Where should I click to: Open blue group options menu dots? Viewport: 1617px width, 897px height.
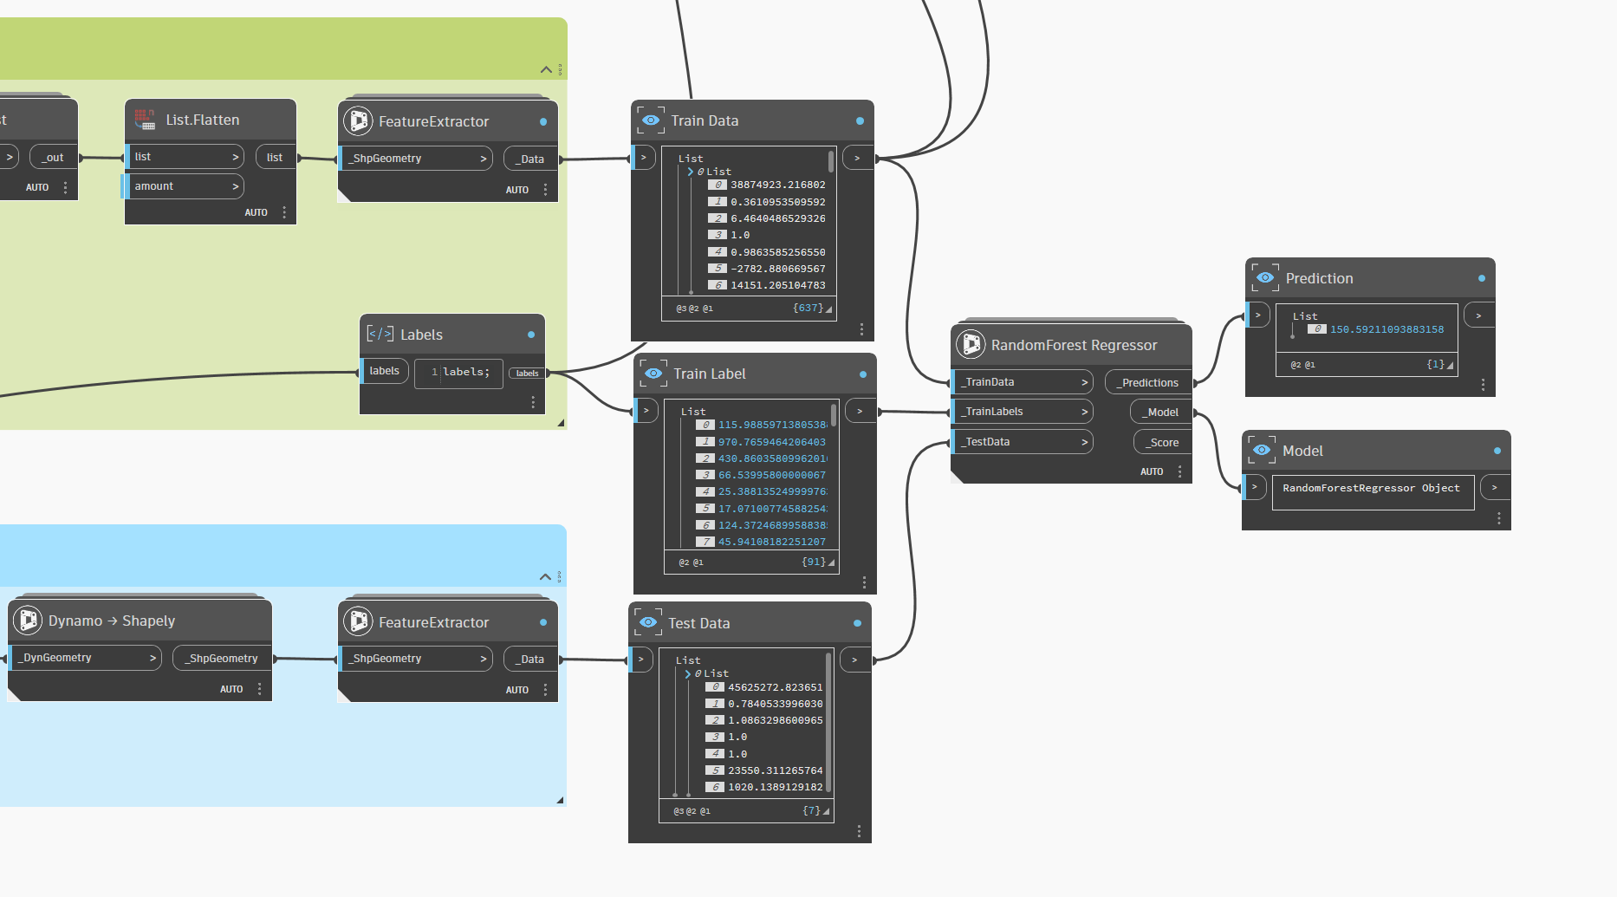click(560, 576)
